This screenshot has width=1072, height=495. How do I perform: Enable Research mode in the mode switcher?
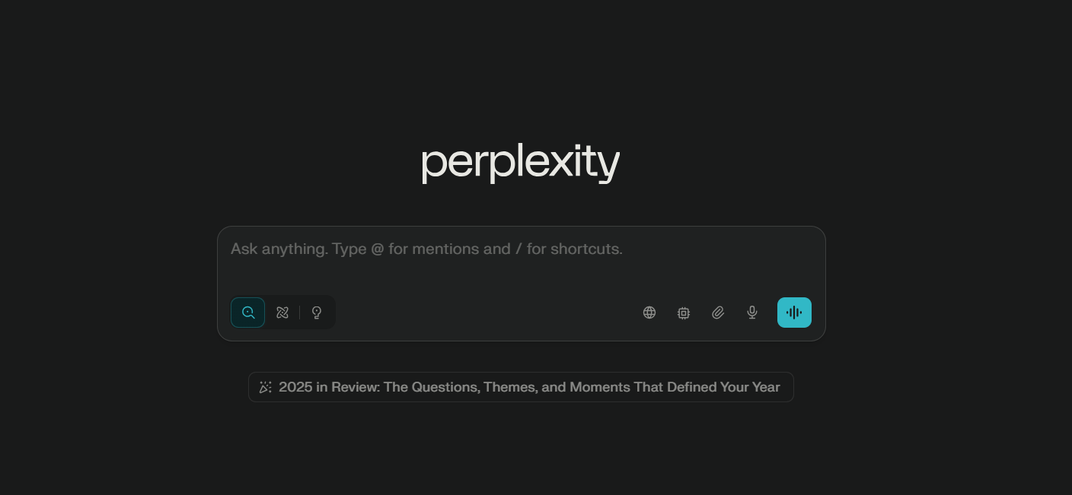pos(282,313)
